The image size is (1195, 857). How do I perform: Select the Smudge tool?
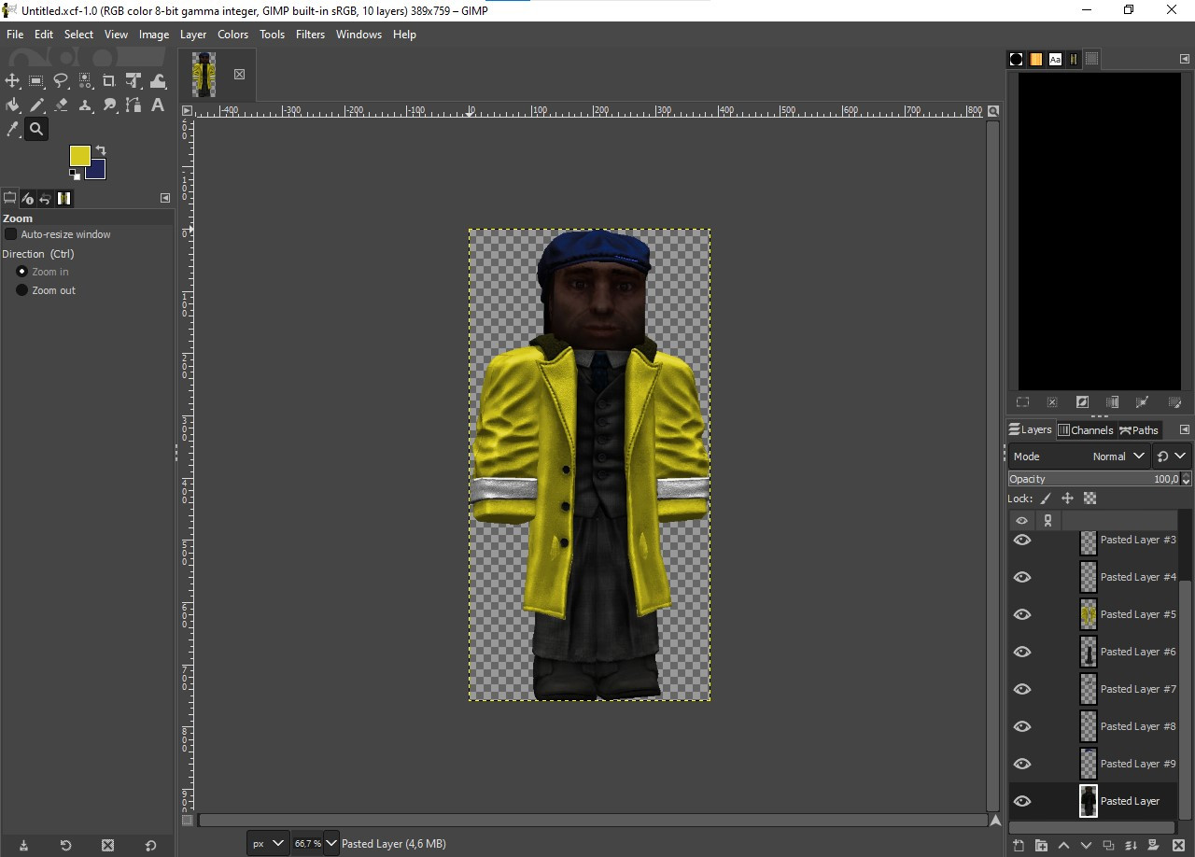click(x=109, y=105)
